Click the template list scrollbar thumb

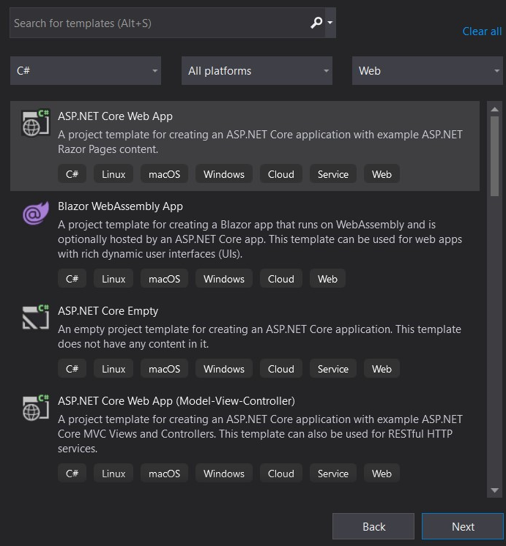[494, 156]
